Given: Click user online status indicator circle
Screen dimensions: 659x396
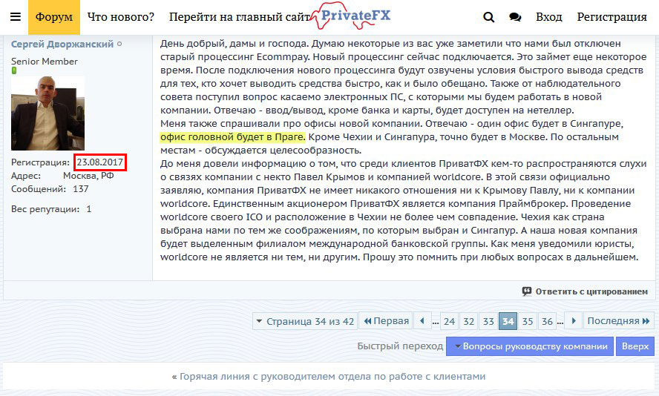Looking at the screenshot, I should pos(119,44).
